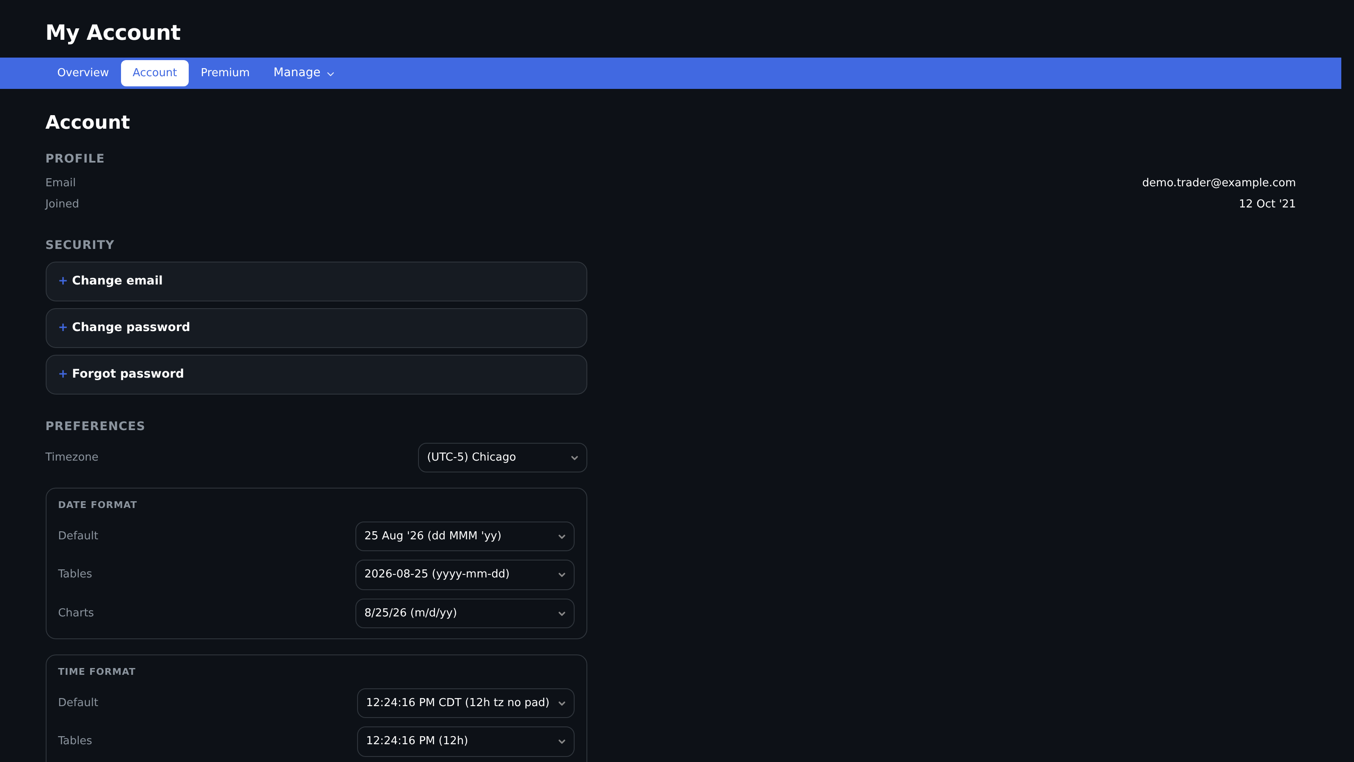
Task: Expand the Change email section
Action: 316,282
